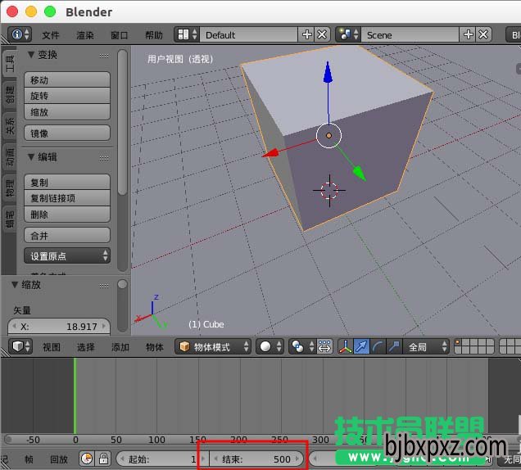Click the 镜像 button
This screenshot has height=470, width=521.
click(x=67, y=133)
